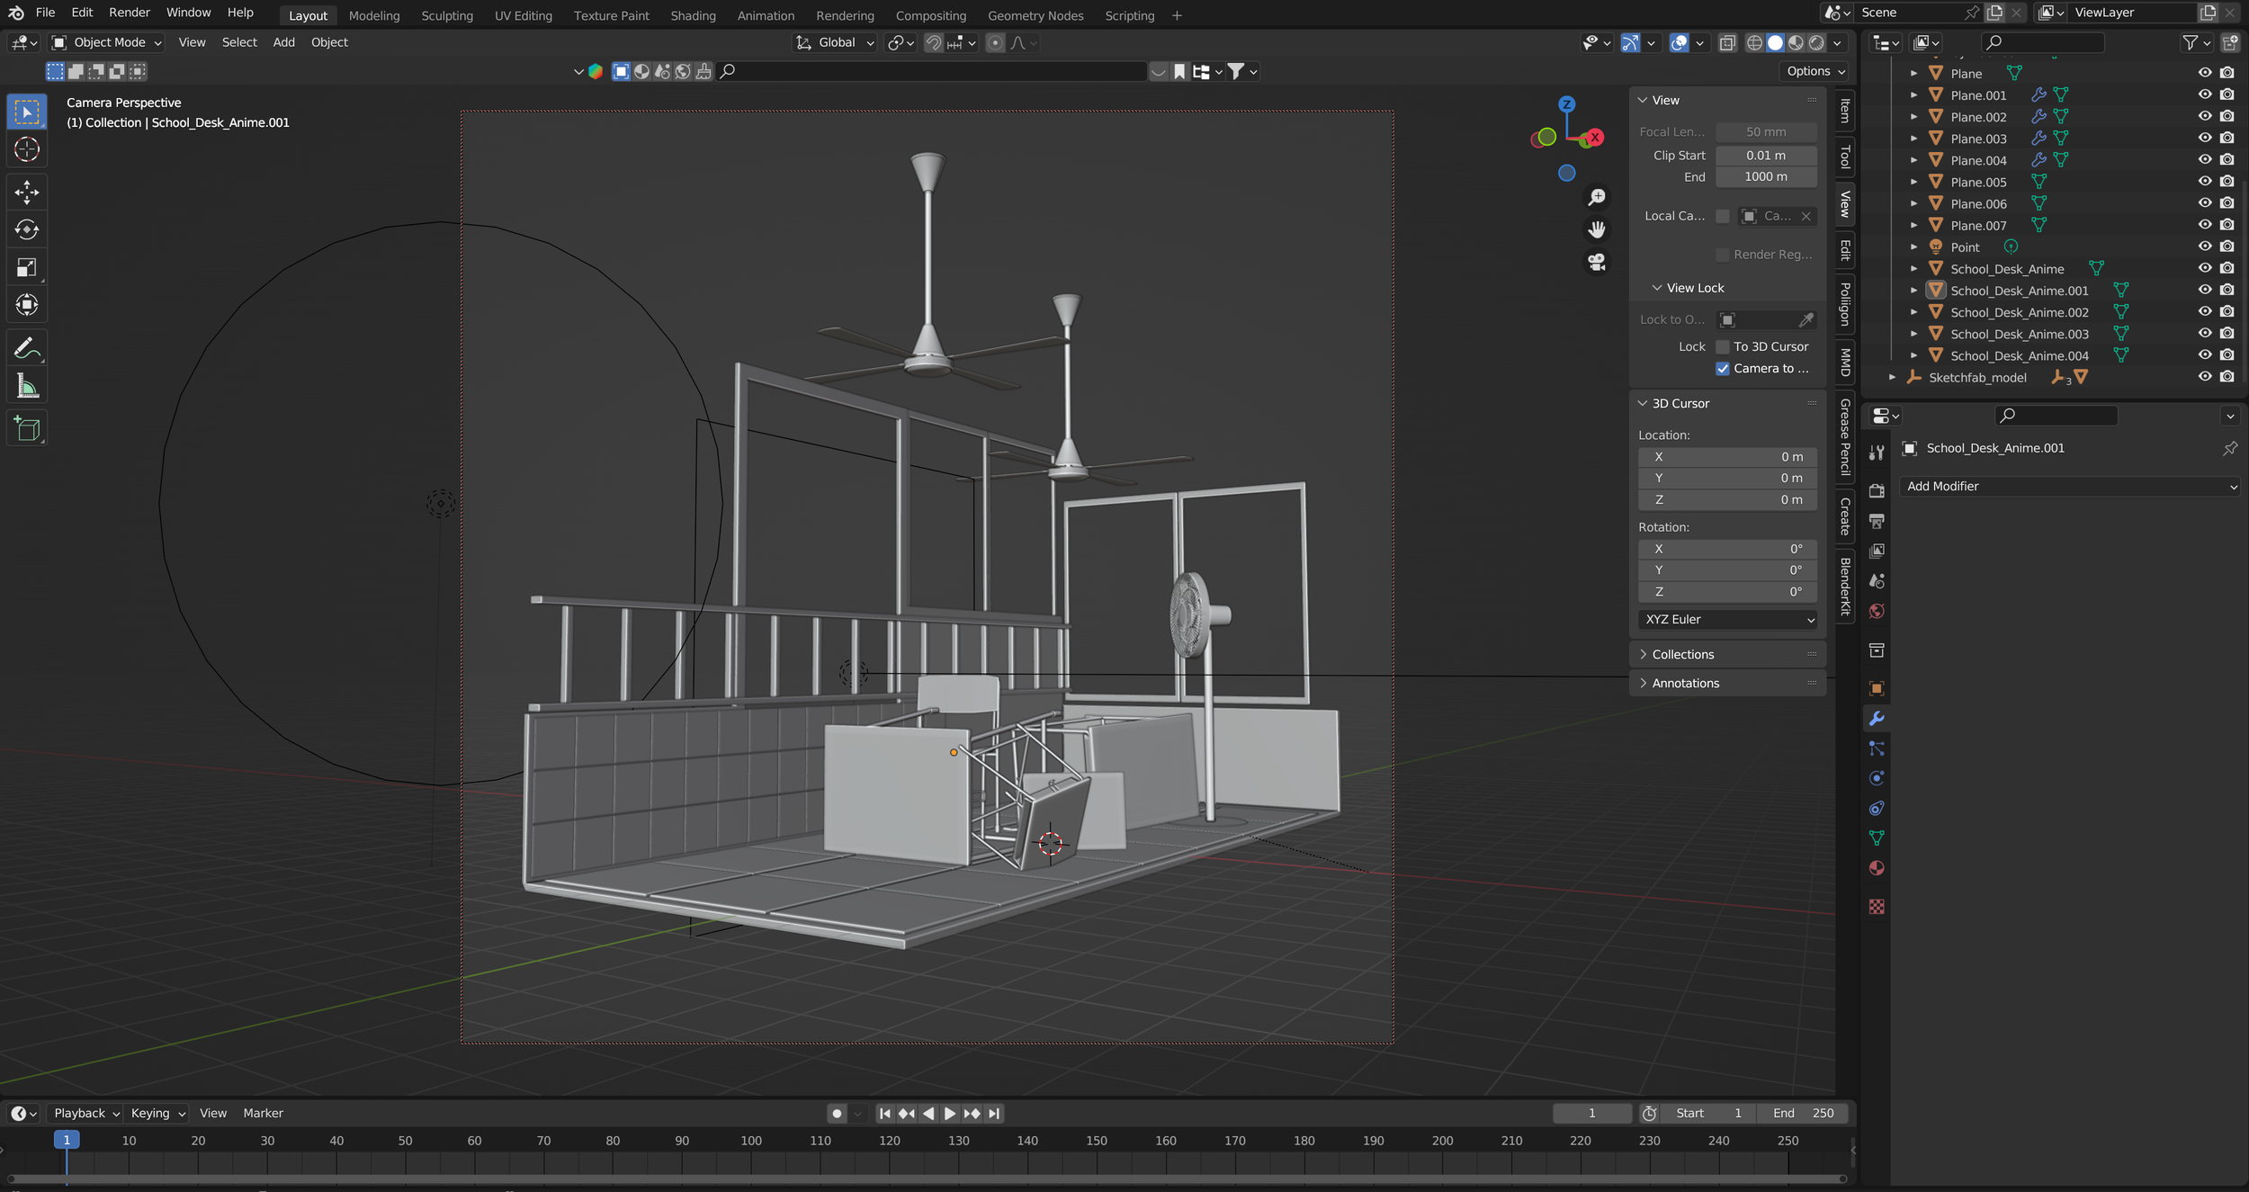The width and height of the screenshot is (2249, 1192).
Task: Uncheck Camera to View lock checkbox
Action: [1723, 368]
